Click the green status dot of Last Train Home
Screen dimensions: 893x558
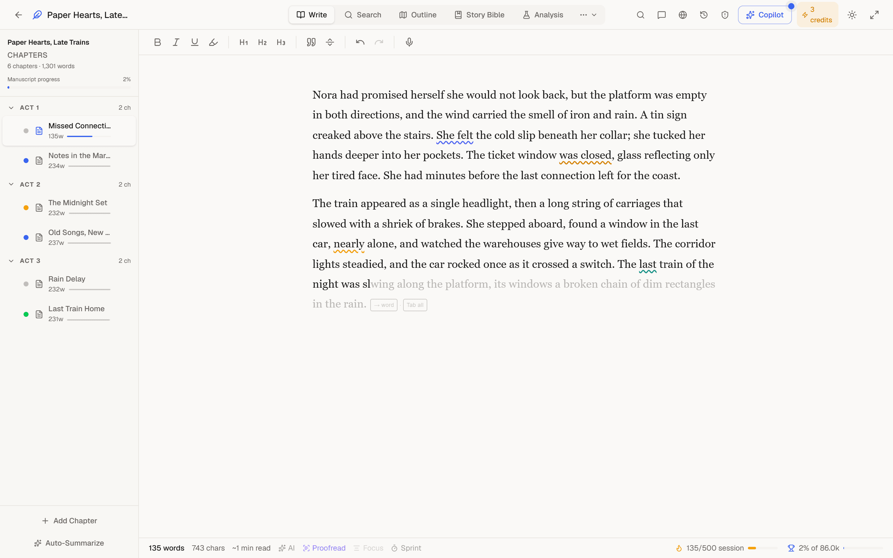click(26, 314)
